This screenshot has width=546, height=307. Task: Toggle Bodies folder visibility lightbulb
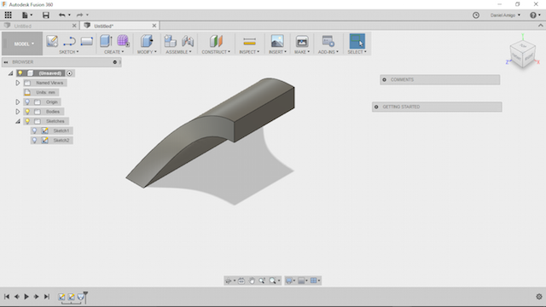coord(27,112)
